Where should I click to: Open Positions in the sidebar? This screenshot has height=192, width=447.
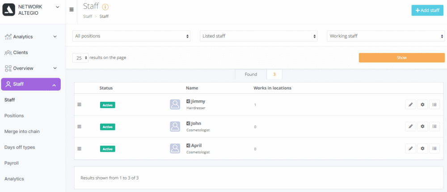tap(14, 116)
